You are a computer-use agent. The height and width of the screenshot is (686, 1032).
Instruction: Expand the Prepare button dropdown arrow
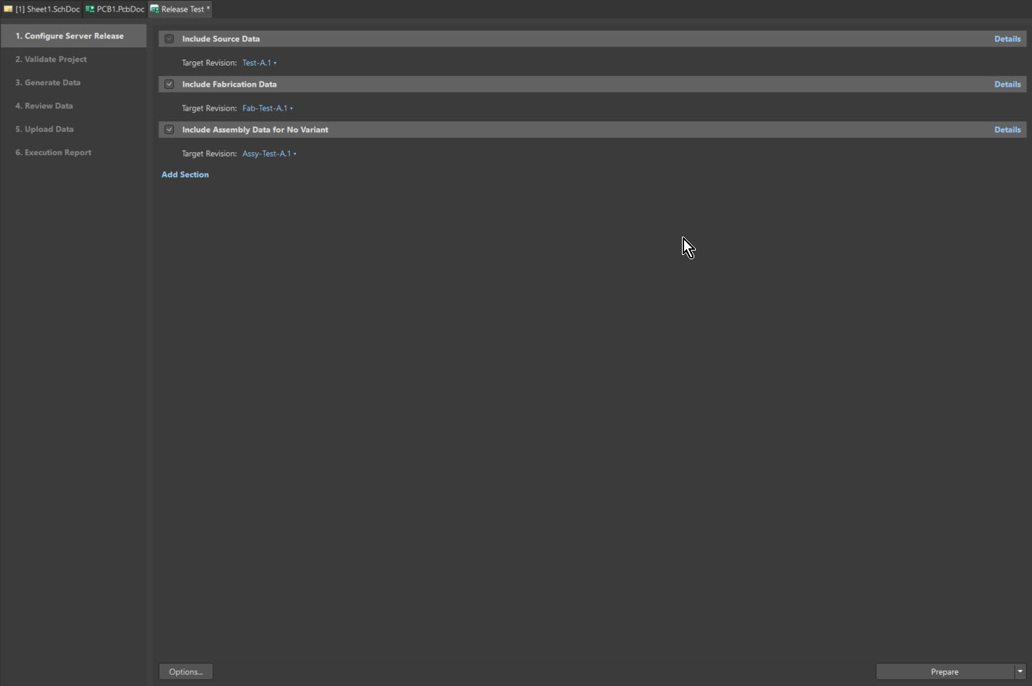point(1020,671)
